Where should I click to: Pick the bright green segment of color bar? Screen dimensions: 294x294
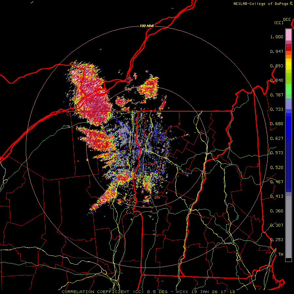tap(288, 89)
